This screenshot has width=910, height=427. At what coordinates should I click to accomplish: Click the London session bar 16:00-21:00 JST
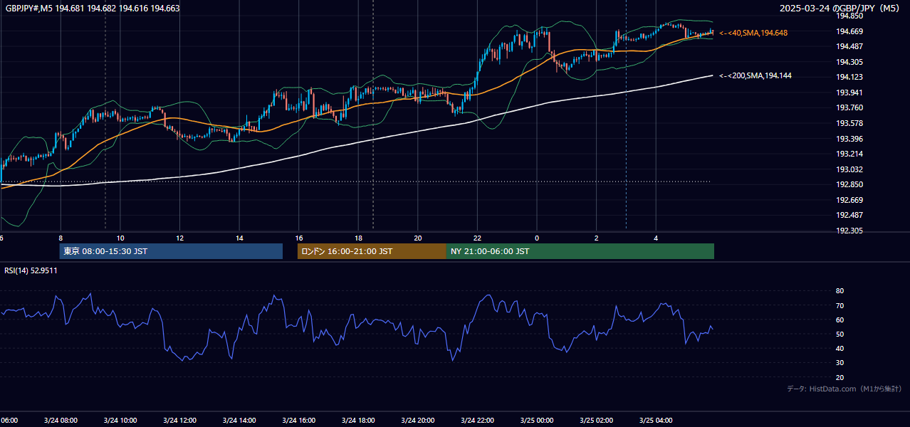[x=372, y=251]
